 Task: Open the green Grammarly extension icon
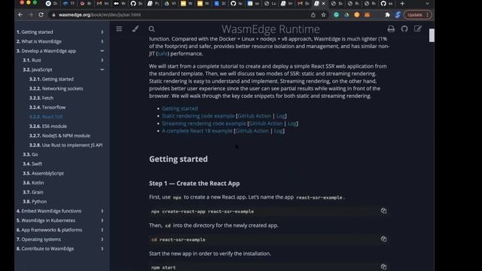pyautogui.click(x=337, y=15)
